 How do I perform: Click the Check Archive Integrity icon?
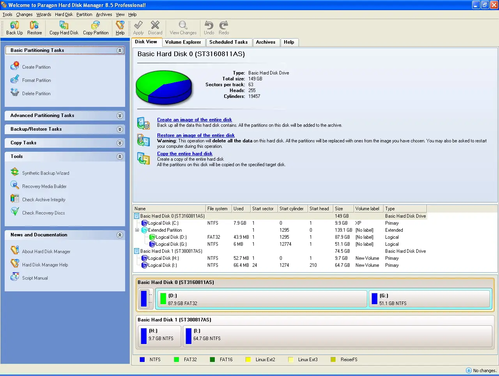(15, 199)
